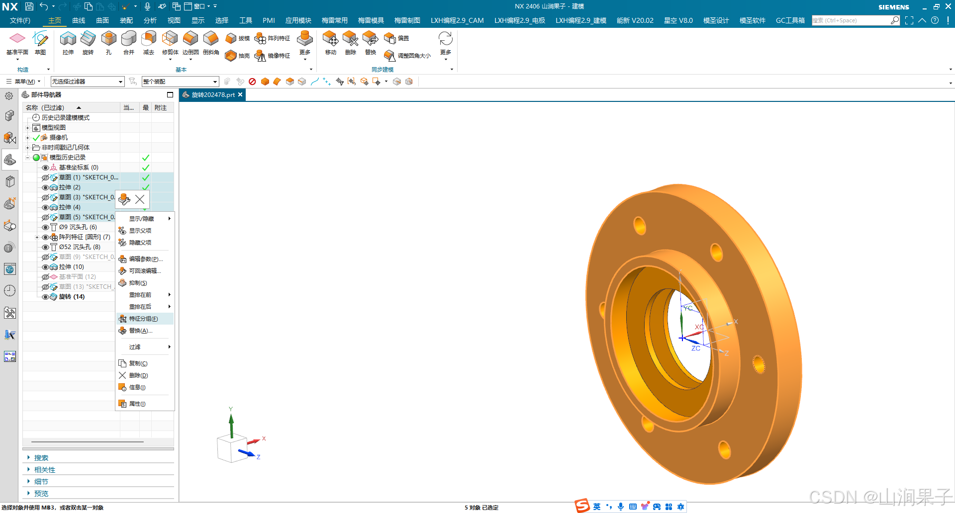Click the 移动 (Move Face) synchronous tool

tap(331, 43)
